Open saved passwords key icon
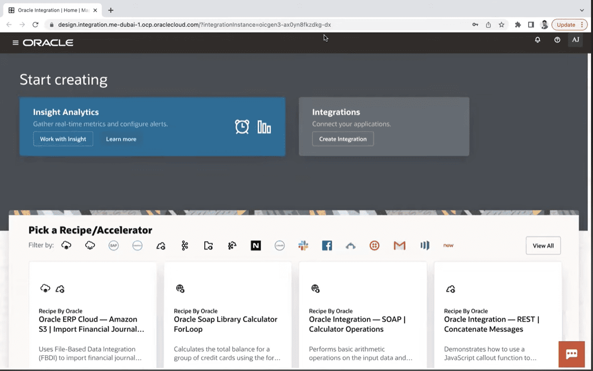Screen dimensions: 593x371 [x=475, y=25]
